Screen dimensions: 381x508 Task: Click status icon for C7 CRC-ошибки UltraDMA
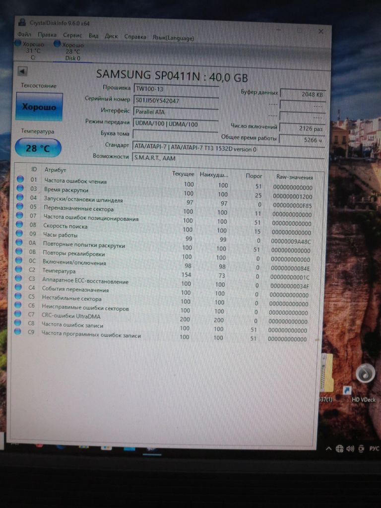tap(18, 314)
